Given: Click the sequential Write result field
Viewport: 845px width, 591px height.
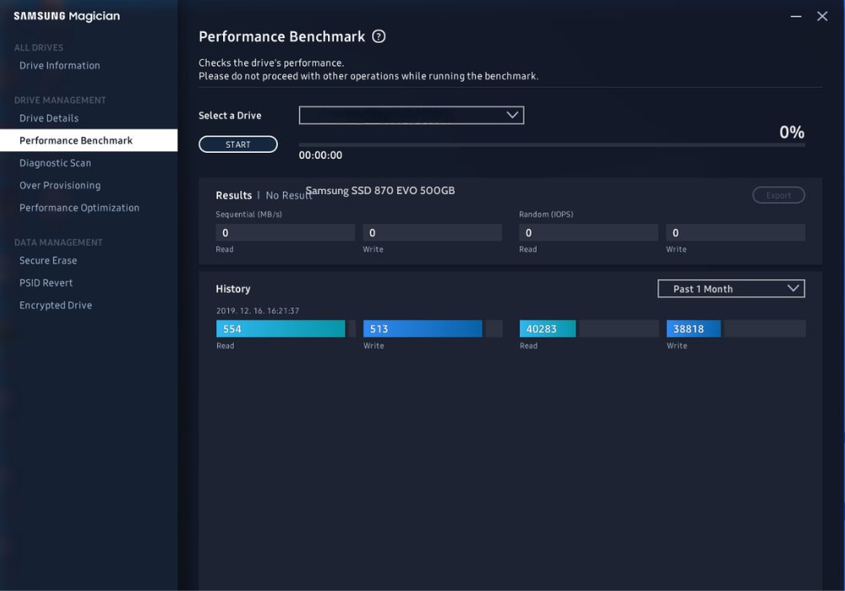Looking at the screenshot, I should click(x=432, y=232).
